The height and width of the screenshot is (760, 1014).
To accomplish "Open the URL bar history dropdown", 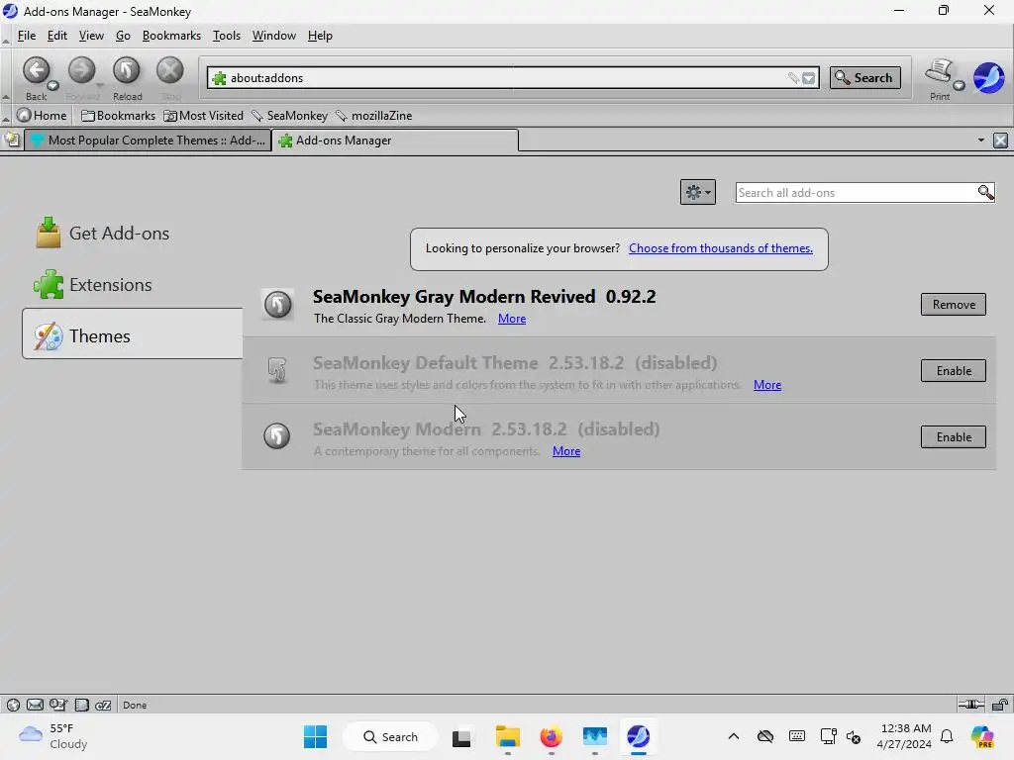I will 808,78.
